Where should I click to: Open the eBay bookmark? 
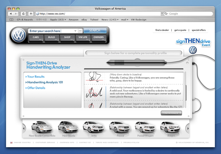84,20
